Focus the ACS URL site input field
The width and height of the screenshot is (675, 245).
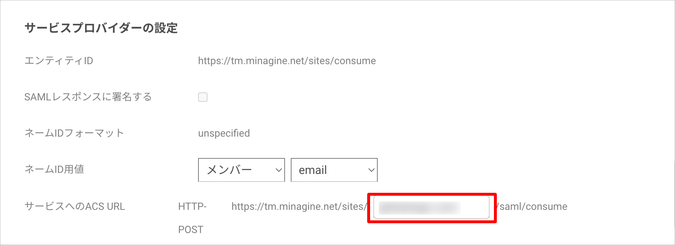tap(431, 207)
